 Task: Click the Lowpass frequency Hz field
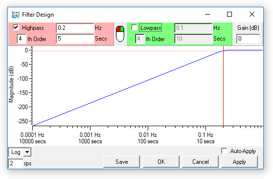click(x=193, y=28)
